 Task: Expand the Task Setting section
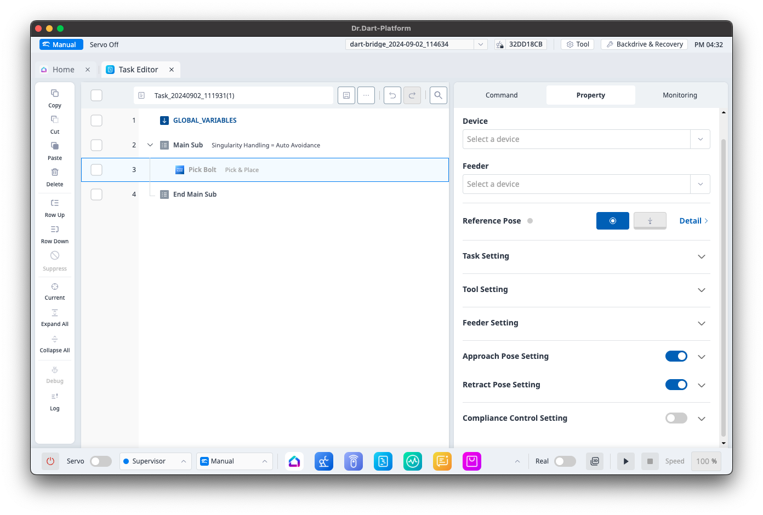click(x=701, y=256)
